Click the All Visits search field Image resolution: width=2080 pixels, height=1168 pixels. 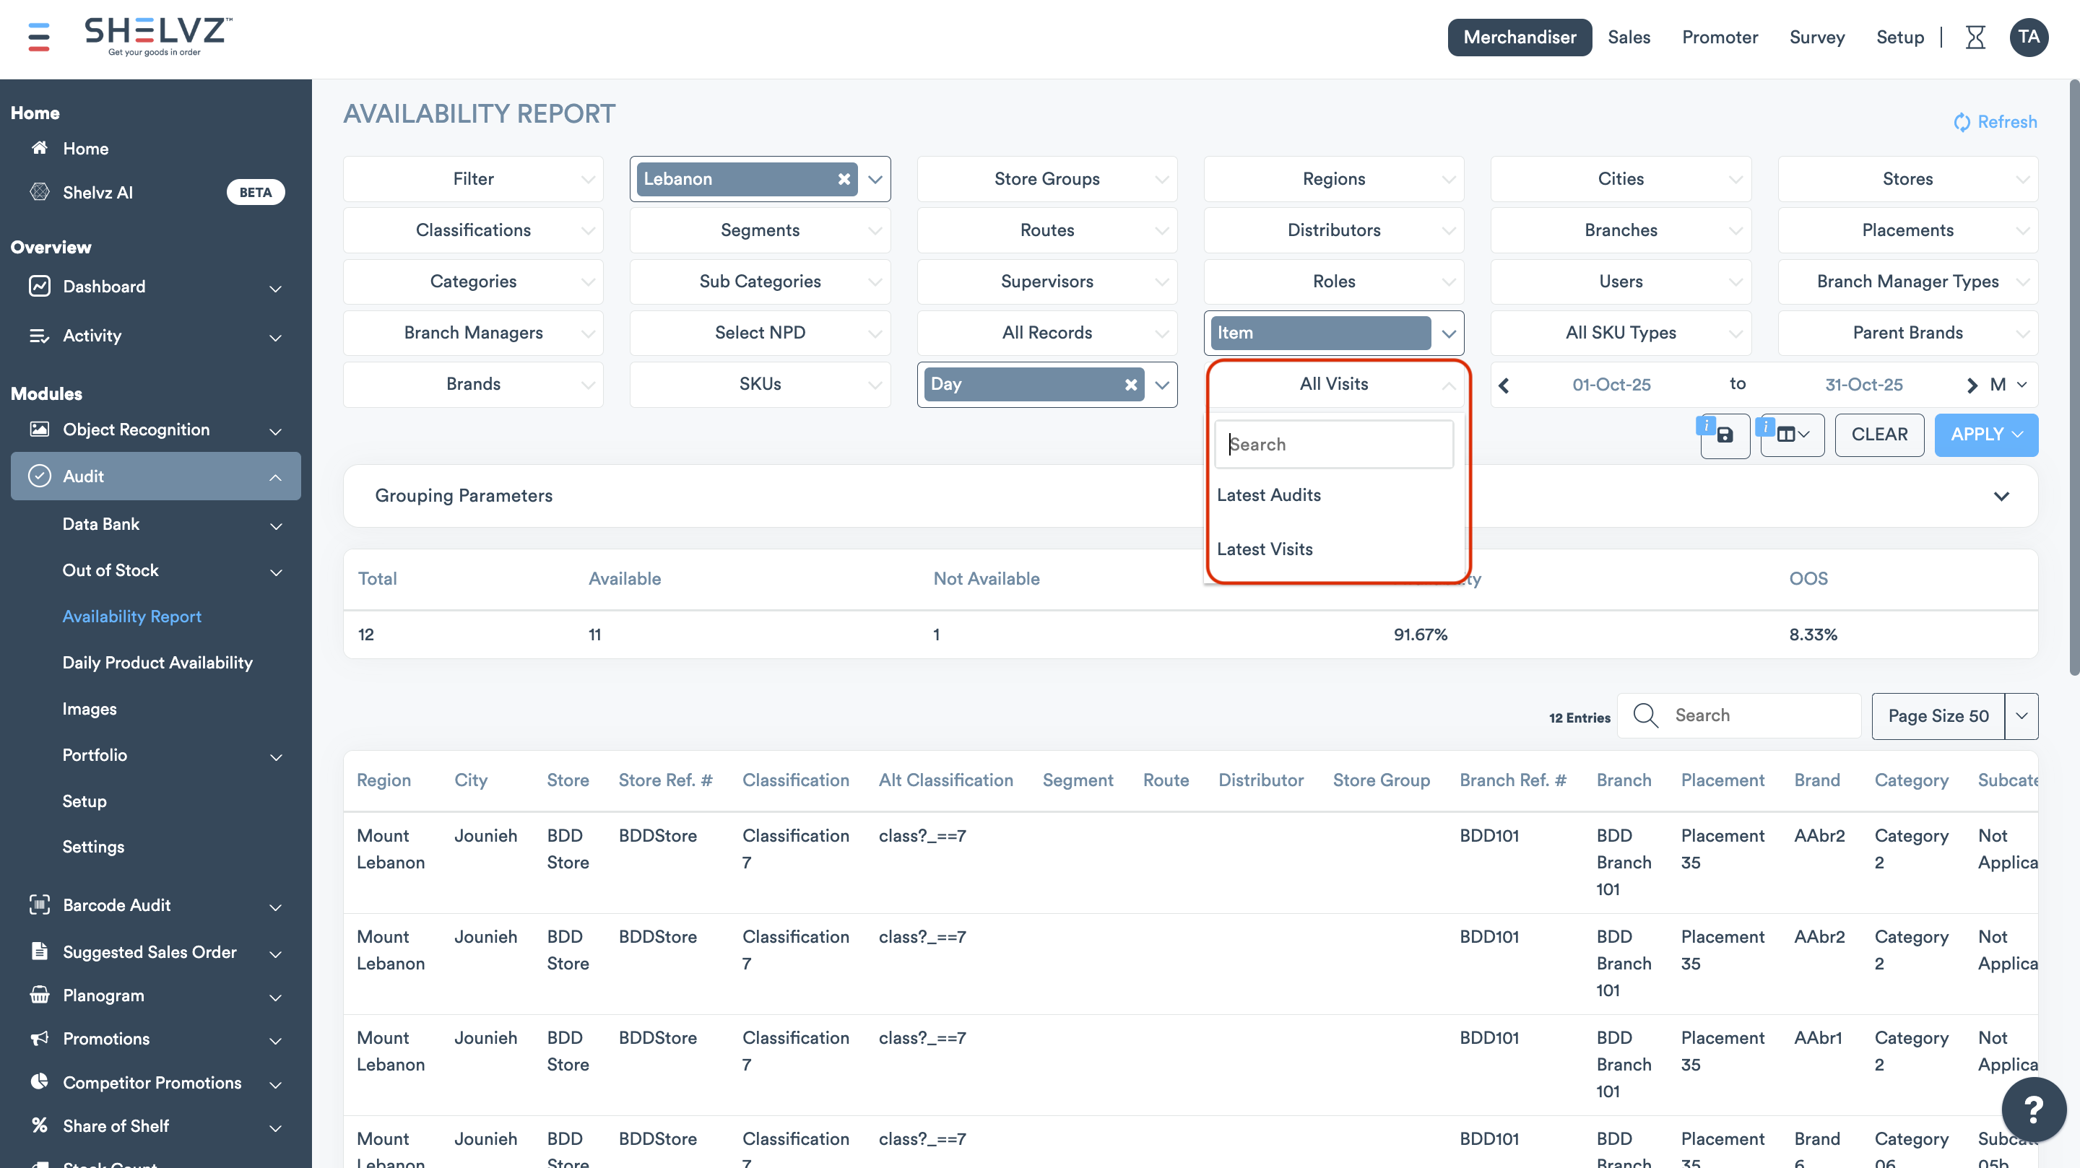tap(1333, 444)
